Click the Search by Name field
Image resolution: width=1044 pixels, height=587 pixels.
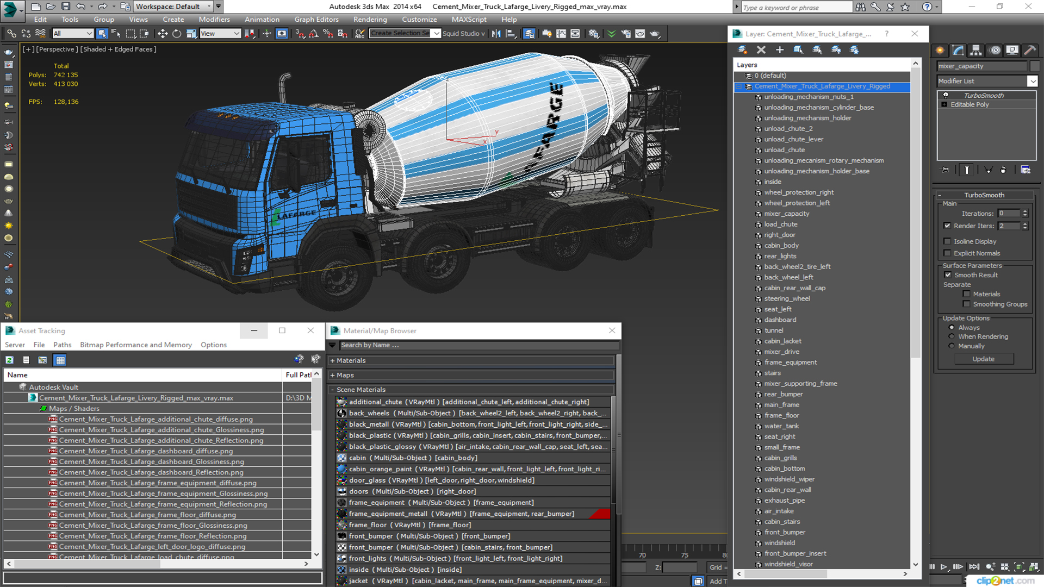tap(478, 345)
